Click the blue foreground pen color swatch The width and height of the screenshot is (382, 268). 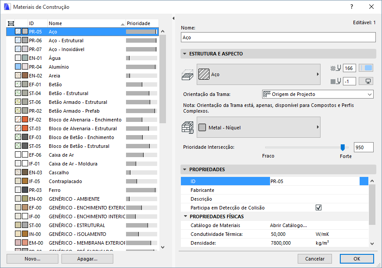pos(366,68)
